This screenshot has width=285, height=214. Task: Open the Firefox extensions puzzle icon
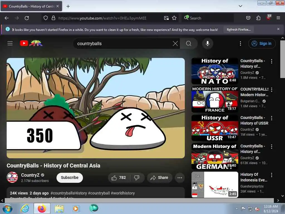(258, 18)
